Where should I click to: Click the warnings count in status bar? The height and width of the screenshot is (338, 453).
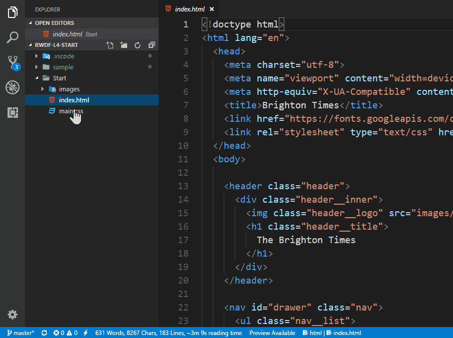[72, 333]
